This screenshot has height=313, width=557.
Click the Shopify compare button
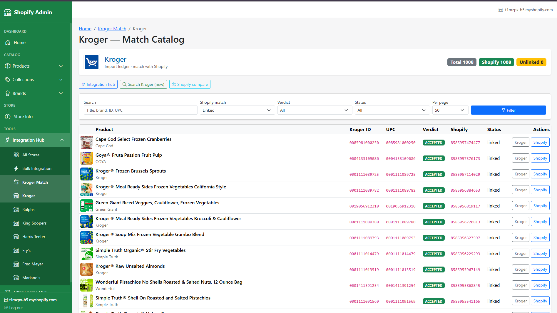coord(190,84)
